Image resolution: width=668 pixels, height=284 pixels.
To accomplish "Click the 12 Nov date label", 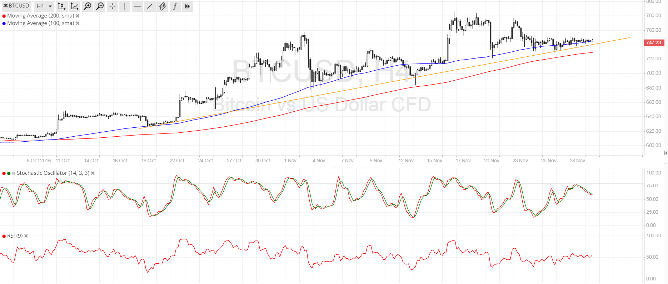I will click(406, 161).
